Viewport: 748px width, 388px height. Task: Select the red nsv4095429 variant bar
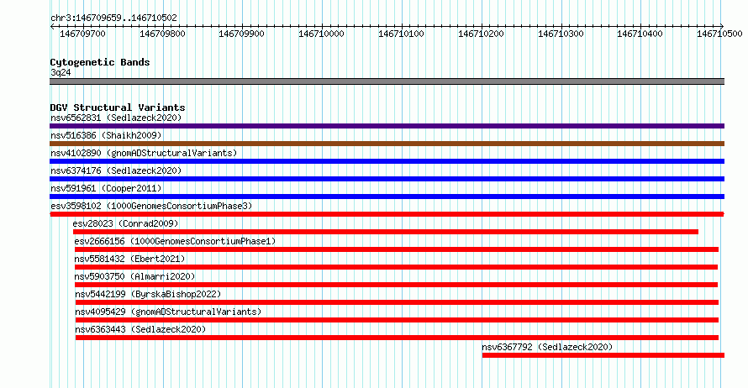coord(397,320)
